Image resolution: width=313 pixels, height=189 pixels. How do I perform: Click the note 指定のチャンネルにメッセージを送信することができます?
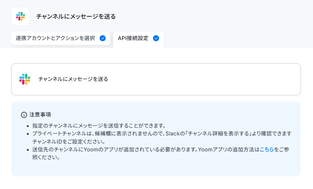click(99, 126)
